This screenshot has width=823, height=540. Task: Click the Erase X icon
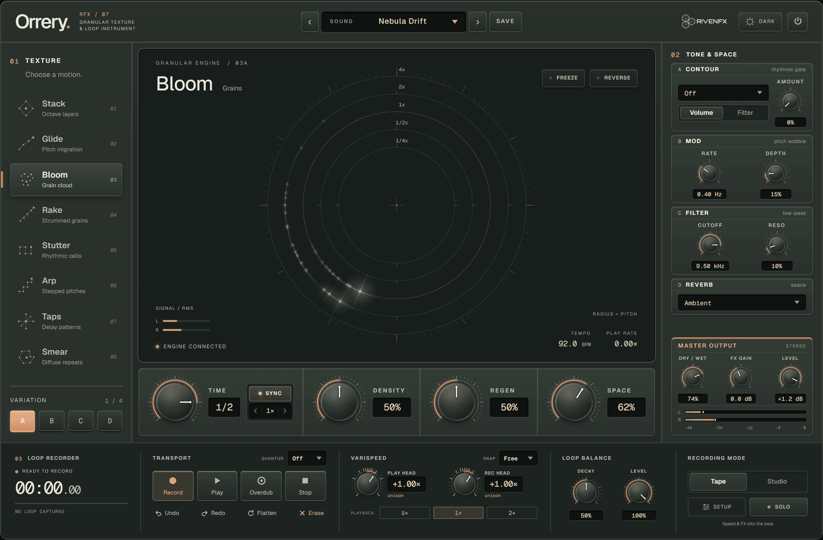pos(302,513)
